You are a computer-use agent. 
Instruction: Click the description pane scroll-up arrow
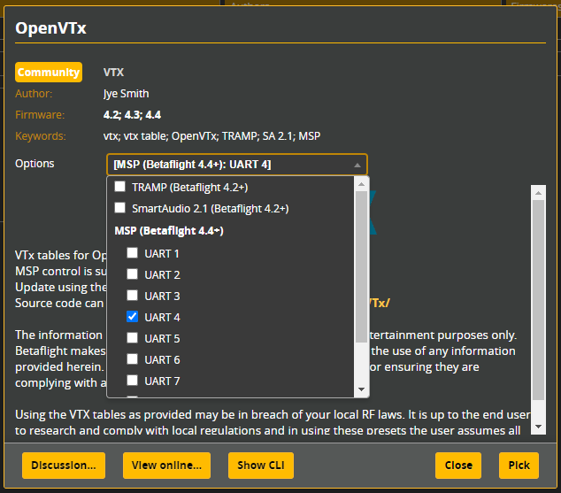(539, 193)
